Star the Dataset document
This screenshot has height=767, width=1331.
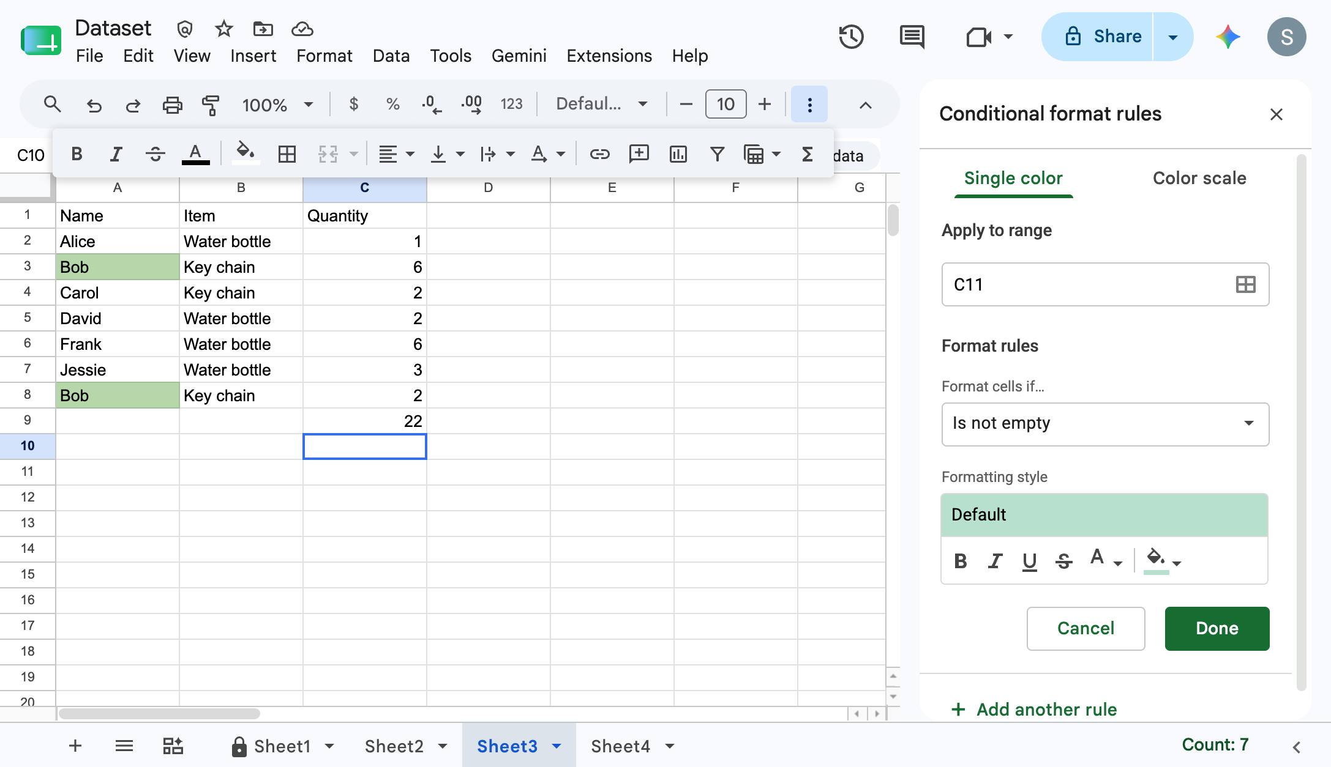click(224, 29)
